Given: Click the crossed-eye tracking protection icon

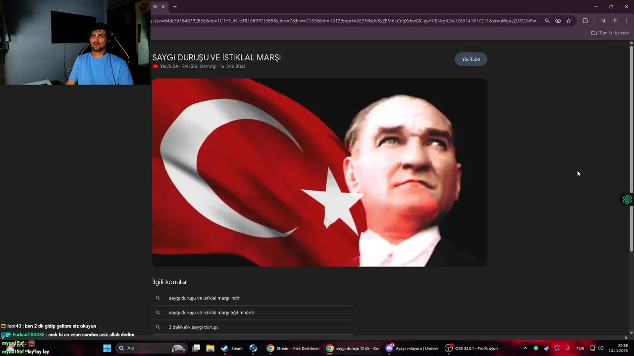Looking at the screenshot, I should (x=558, y=21).
